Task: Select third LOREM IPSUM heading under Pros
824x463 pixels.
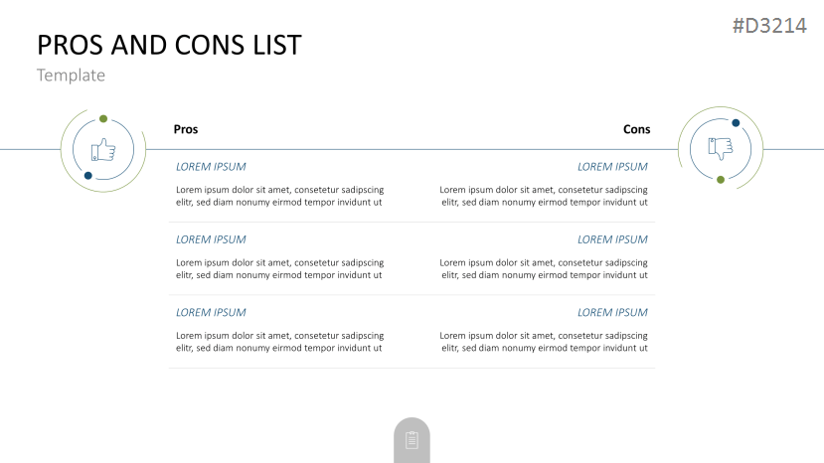Action: point(211,313)
